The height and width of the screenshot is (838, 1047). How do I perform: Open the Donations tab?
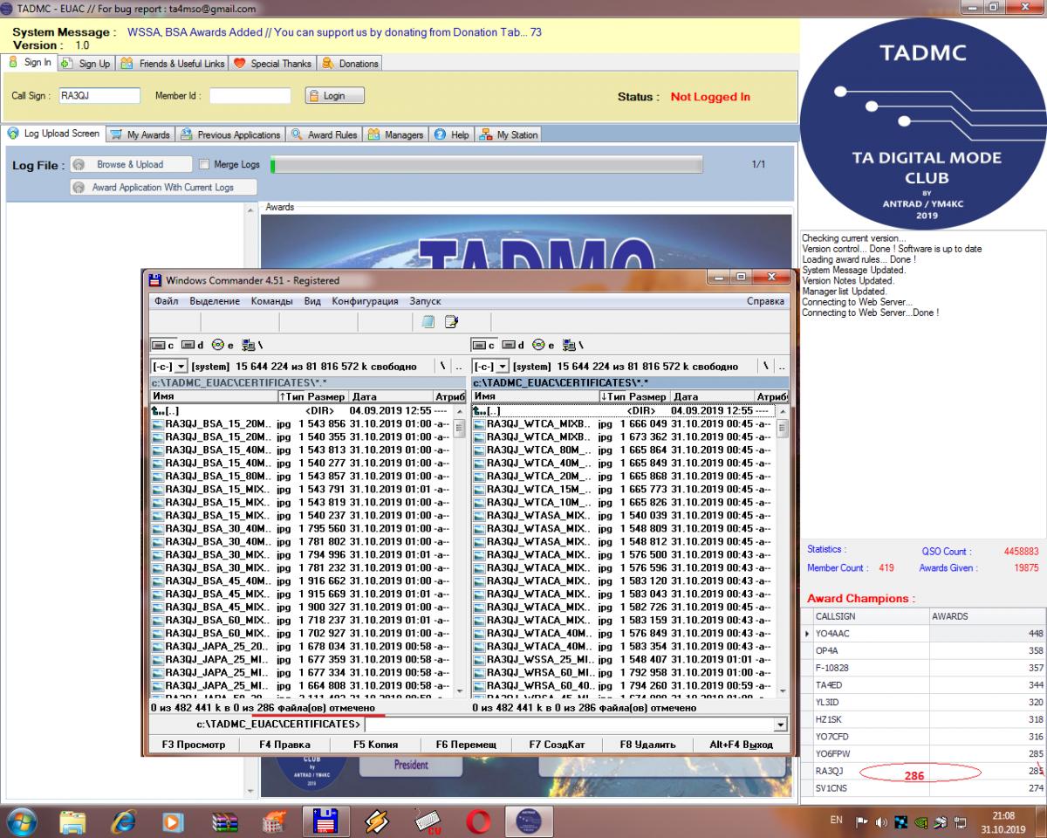click(x=351, y=64)
